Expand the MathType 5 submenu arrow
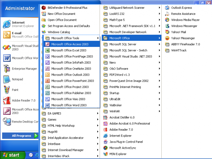This screenshot has height=159, width=212. [159, 20]
